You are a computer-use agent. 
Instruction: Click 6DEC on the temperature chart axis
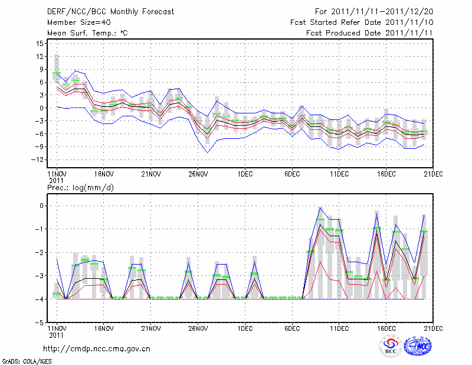click(x=292, y=174)
